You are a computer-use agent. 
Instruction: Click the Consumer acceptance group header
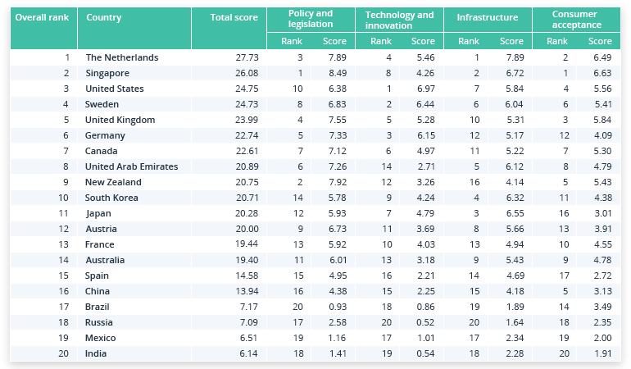tap(575, 19)
